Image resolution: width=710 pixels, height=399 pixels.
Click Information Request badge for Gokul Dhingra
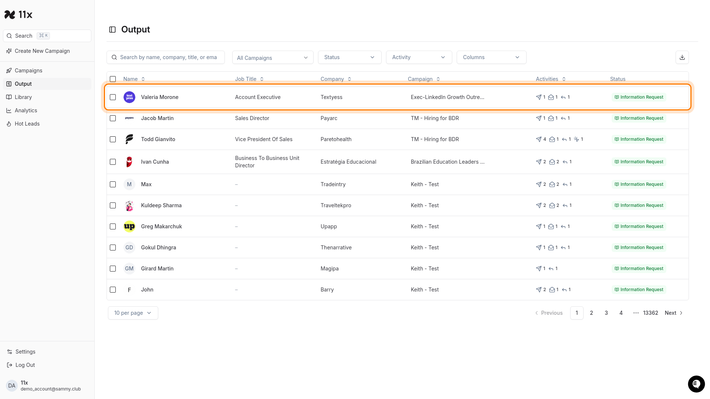coord(639,248)
